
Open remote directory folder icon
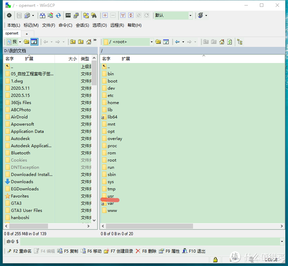pyautogui.click(x=158, y=42)
